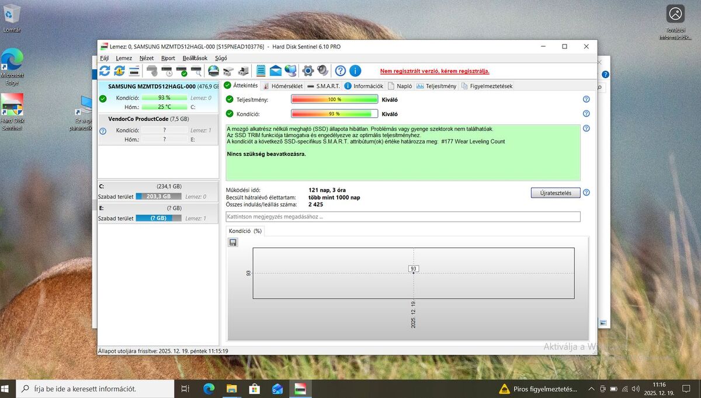Click the 203,3 GB free space bar
The image size is (701, 398).
point(159,197)
